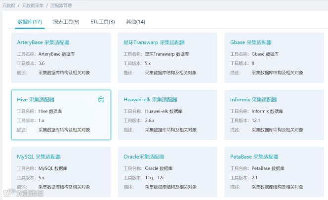This screenshot has width=328, height=200.
Task: Click the PetaBase version value 2.1
Action: (x=254, y=178)
